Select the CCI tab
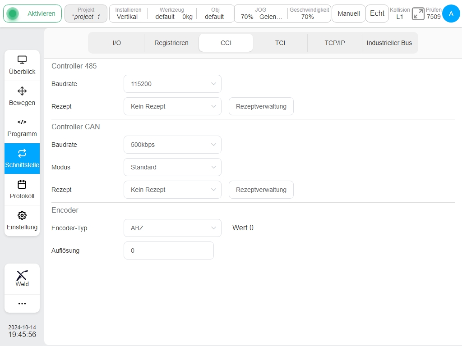Screen dimensions: 462x346 click(x=226, y=43)
